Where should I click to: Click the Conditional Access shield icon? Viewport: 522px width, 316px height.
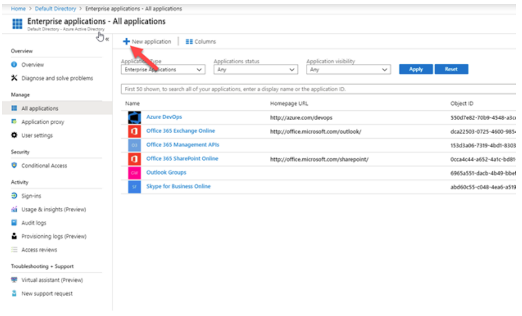point(14,165)
